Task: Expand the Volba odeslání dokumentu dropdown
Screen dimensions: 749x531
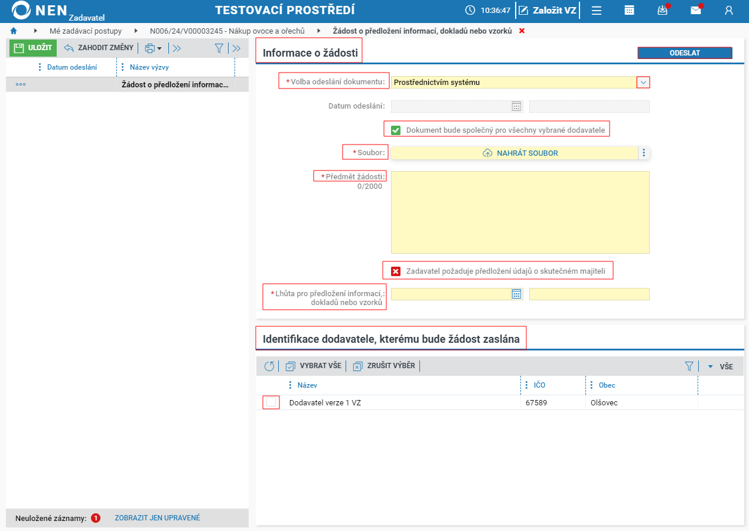Action: [x=643, y=82]
